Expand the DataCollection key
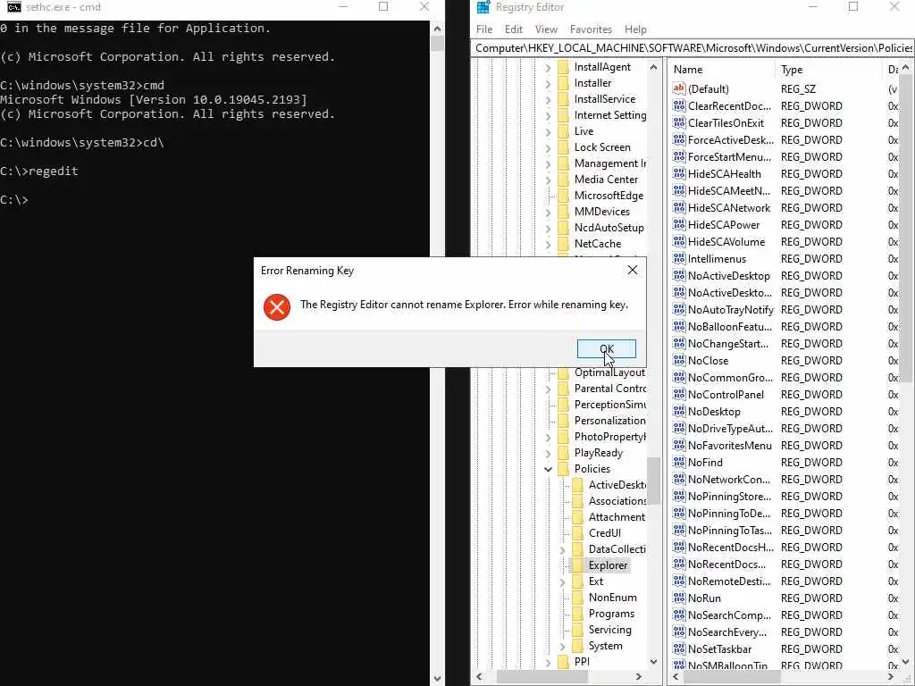 [x=563, y=549]
